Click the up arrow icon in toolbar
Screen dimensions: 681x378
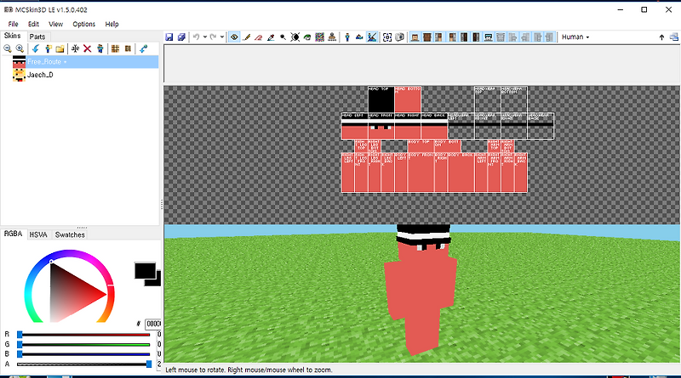661,37
